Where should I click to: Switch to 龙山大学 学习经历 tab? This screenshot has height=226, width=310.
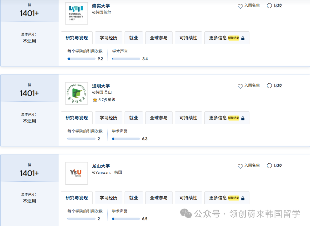click(x=108, y=198)
